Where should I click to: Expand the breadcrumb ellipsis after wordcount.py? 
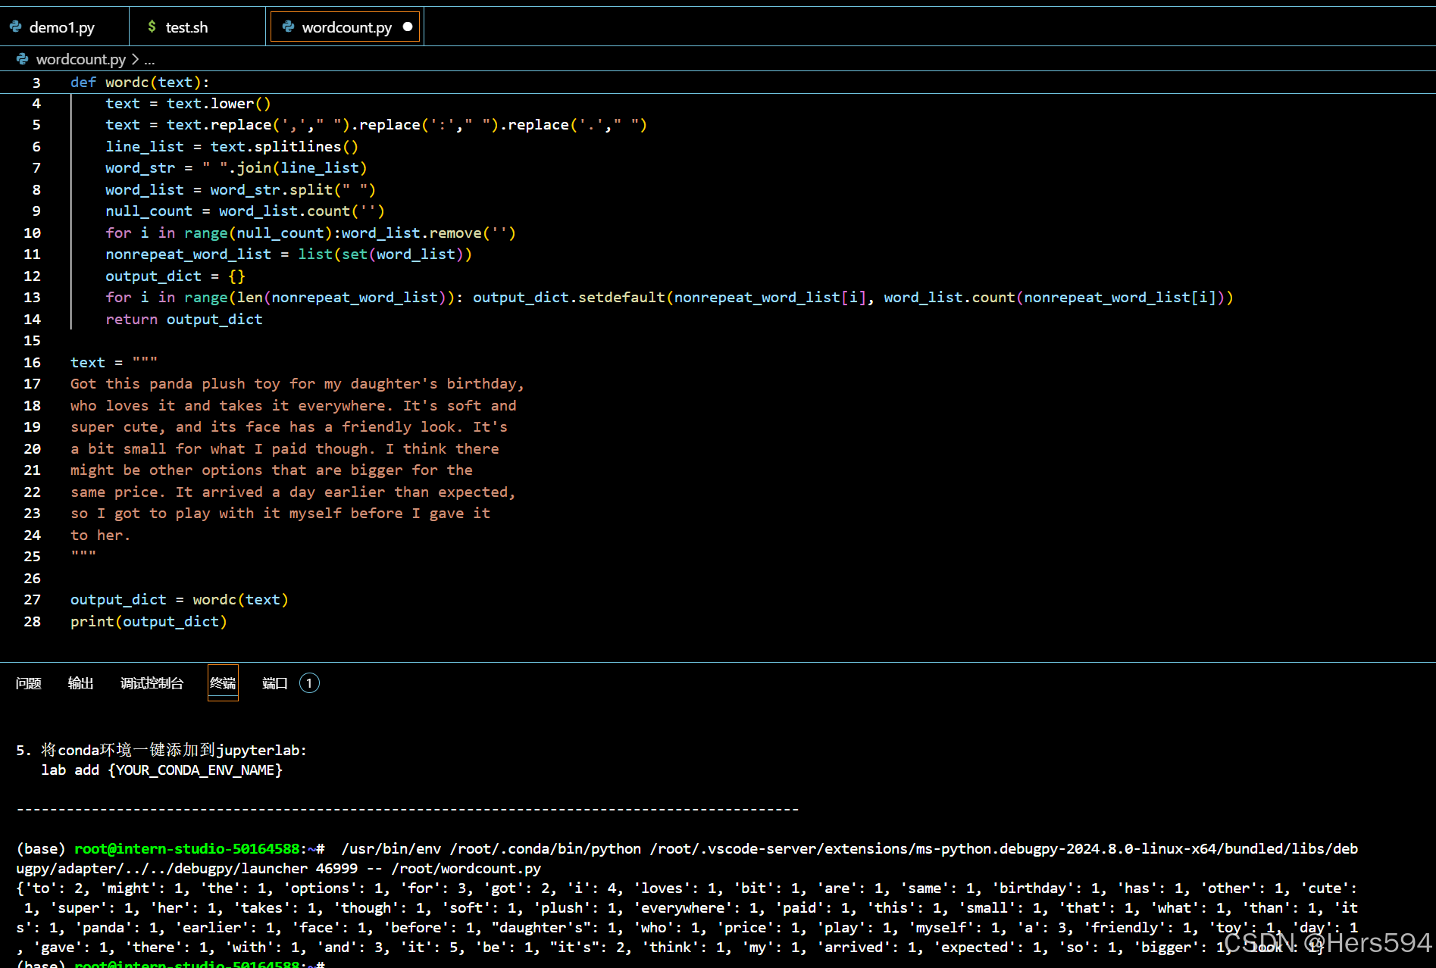tap(150, 59)
